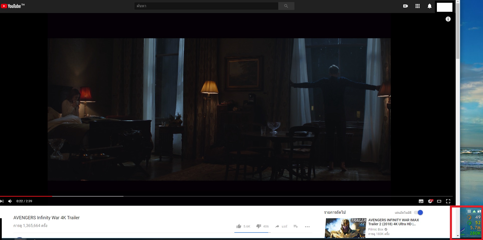Open the create video camera icon
483x240 pixels.
pos(406,6)
